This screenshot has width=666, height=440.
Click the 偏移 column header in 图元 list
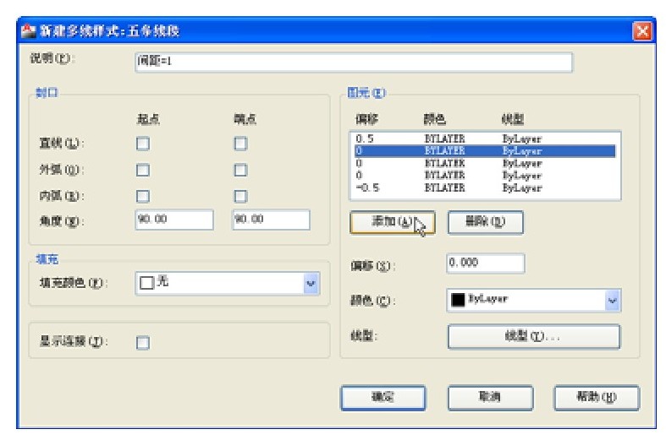[366, 119]
